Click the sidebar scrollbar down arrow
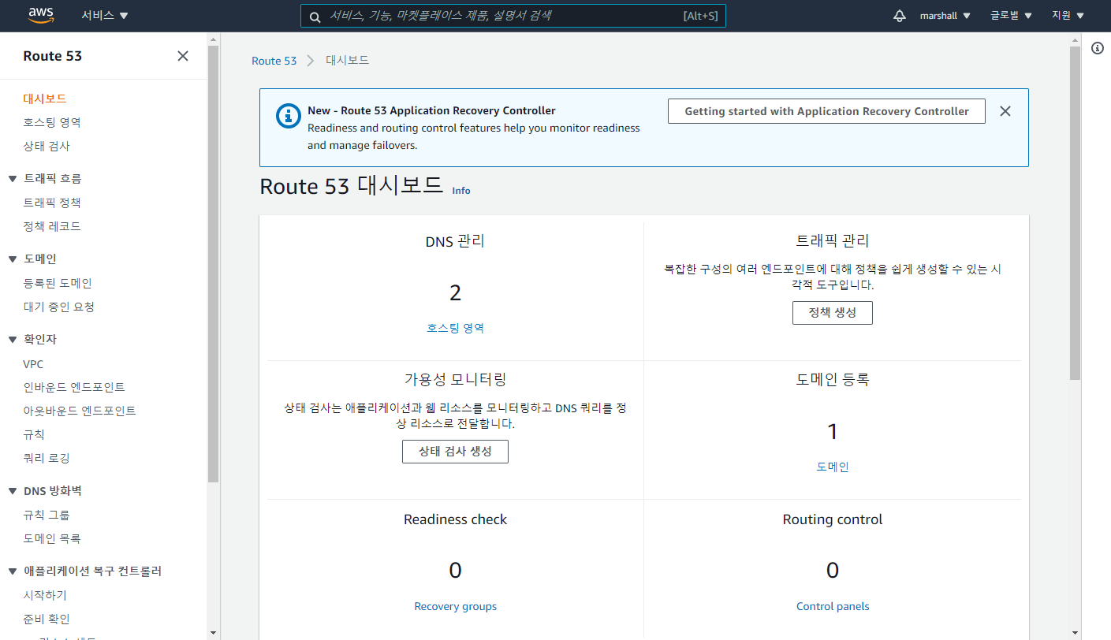Screen dimensions: 1111x640 (213, 632)
